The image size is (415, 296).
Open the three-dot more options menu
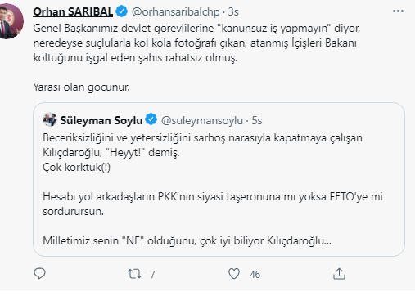398,11
